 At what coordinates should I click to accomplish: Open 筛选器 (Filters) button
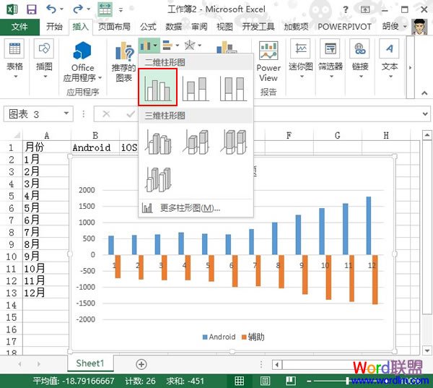click(331, 59)
